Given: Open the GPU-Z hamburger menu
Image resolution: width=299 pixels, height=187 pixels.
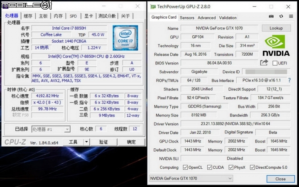Looking at the screenshot, I should 291,16.
